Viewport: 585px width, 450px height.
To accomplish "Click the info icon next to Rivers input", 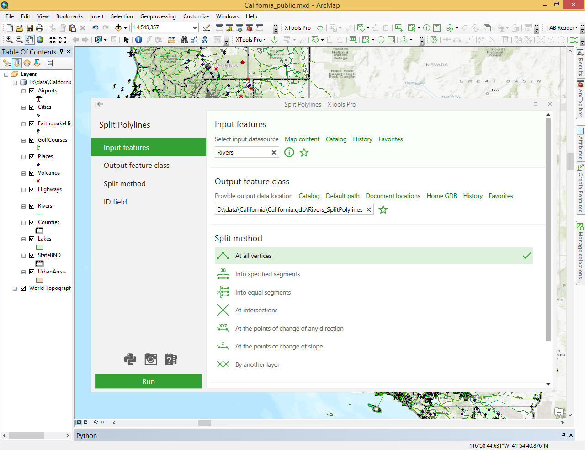I will click(x=289, y=152).
